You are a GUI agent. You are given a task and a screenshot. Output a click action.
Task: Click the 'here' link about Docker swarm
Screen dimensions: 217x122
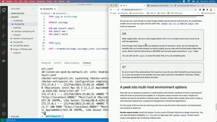point(147,115)
